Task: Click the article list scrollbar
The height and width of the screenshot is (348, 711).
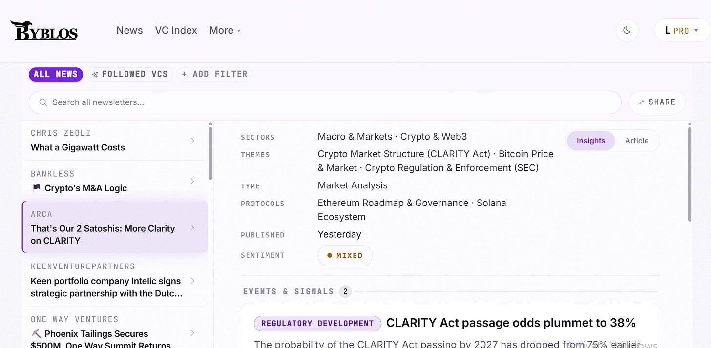Action: coord(210,153)
